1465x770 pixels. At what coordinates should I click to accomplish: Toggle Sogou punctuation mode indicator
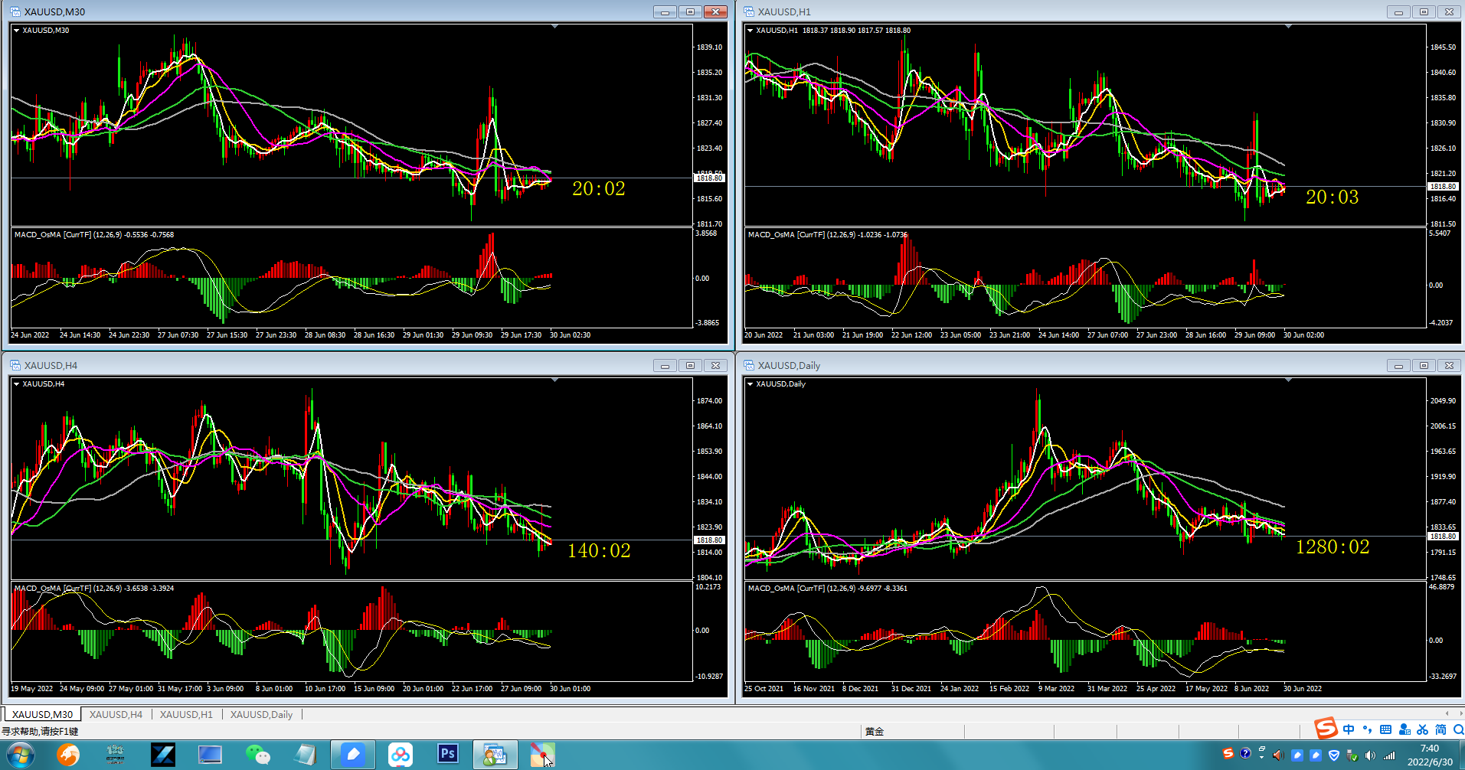click(1367, 729)
